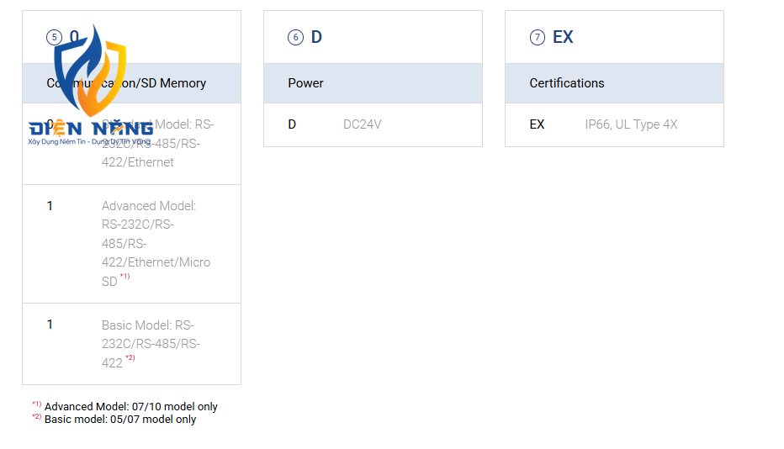Click the 'D' code cell under Power
Screen dimensions: 784x449
click(292, 124)
